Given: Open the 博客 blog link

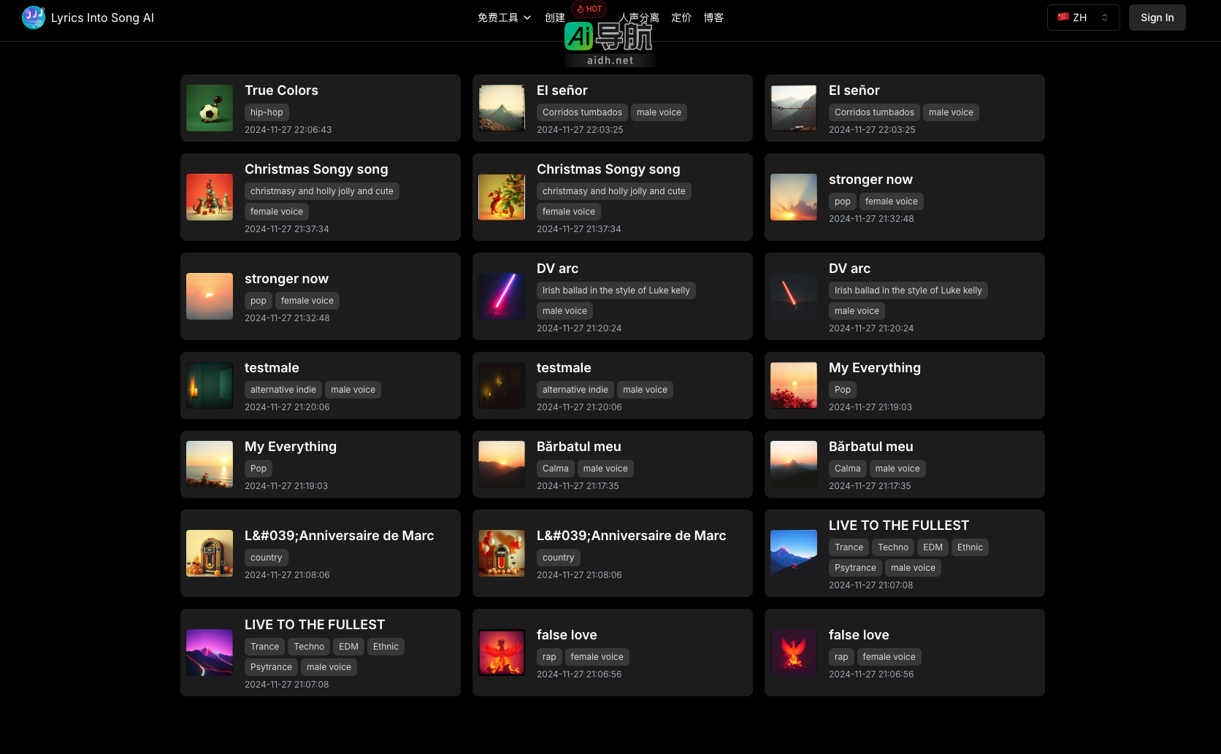Looking at the screenshot, I should click(713, 18).
